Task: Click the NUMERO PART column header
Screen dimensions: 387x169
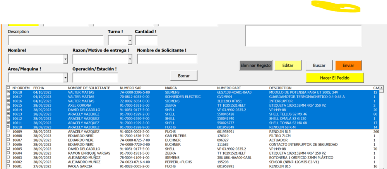Action: [229, 88]
